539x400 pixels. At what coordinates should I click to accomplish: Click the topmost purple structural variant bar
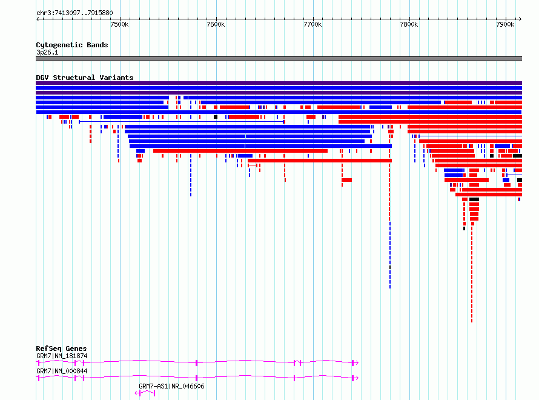tap(279, 83)
